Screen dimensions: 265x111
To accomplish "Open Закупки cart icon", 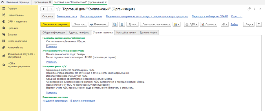I will [4, 34].
